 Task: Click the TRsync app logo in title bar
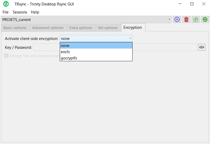point(6,4)
